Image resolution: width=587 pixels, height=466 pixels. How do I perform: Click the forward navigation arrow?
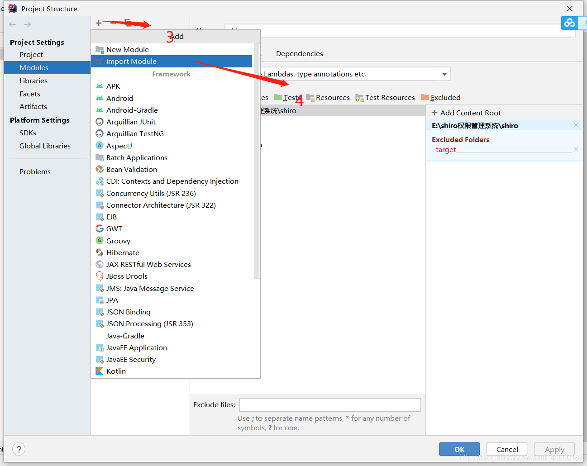(x=28, y=24)
